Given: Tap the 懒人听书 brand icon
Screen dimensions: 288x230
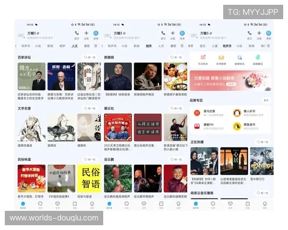Looking at the screenshot, I should [x=237, y=113].
